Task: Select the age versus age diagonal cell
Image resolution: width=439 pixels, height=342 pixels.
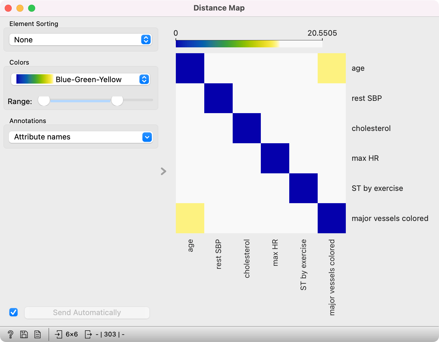Action: pyautogui.click(x=190, y=68)
